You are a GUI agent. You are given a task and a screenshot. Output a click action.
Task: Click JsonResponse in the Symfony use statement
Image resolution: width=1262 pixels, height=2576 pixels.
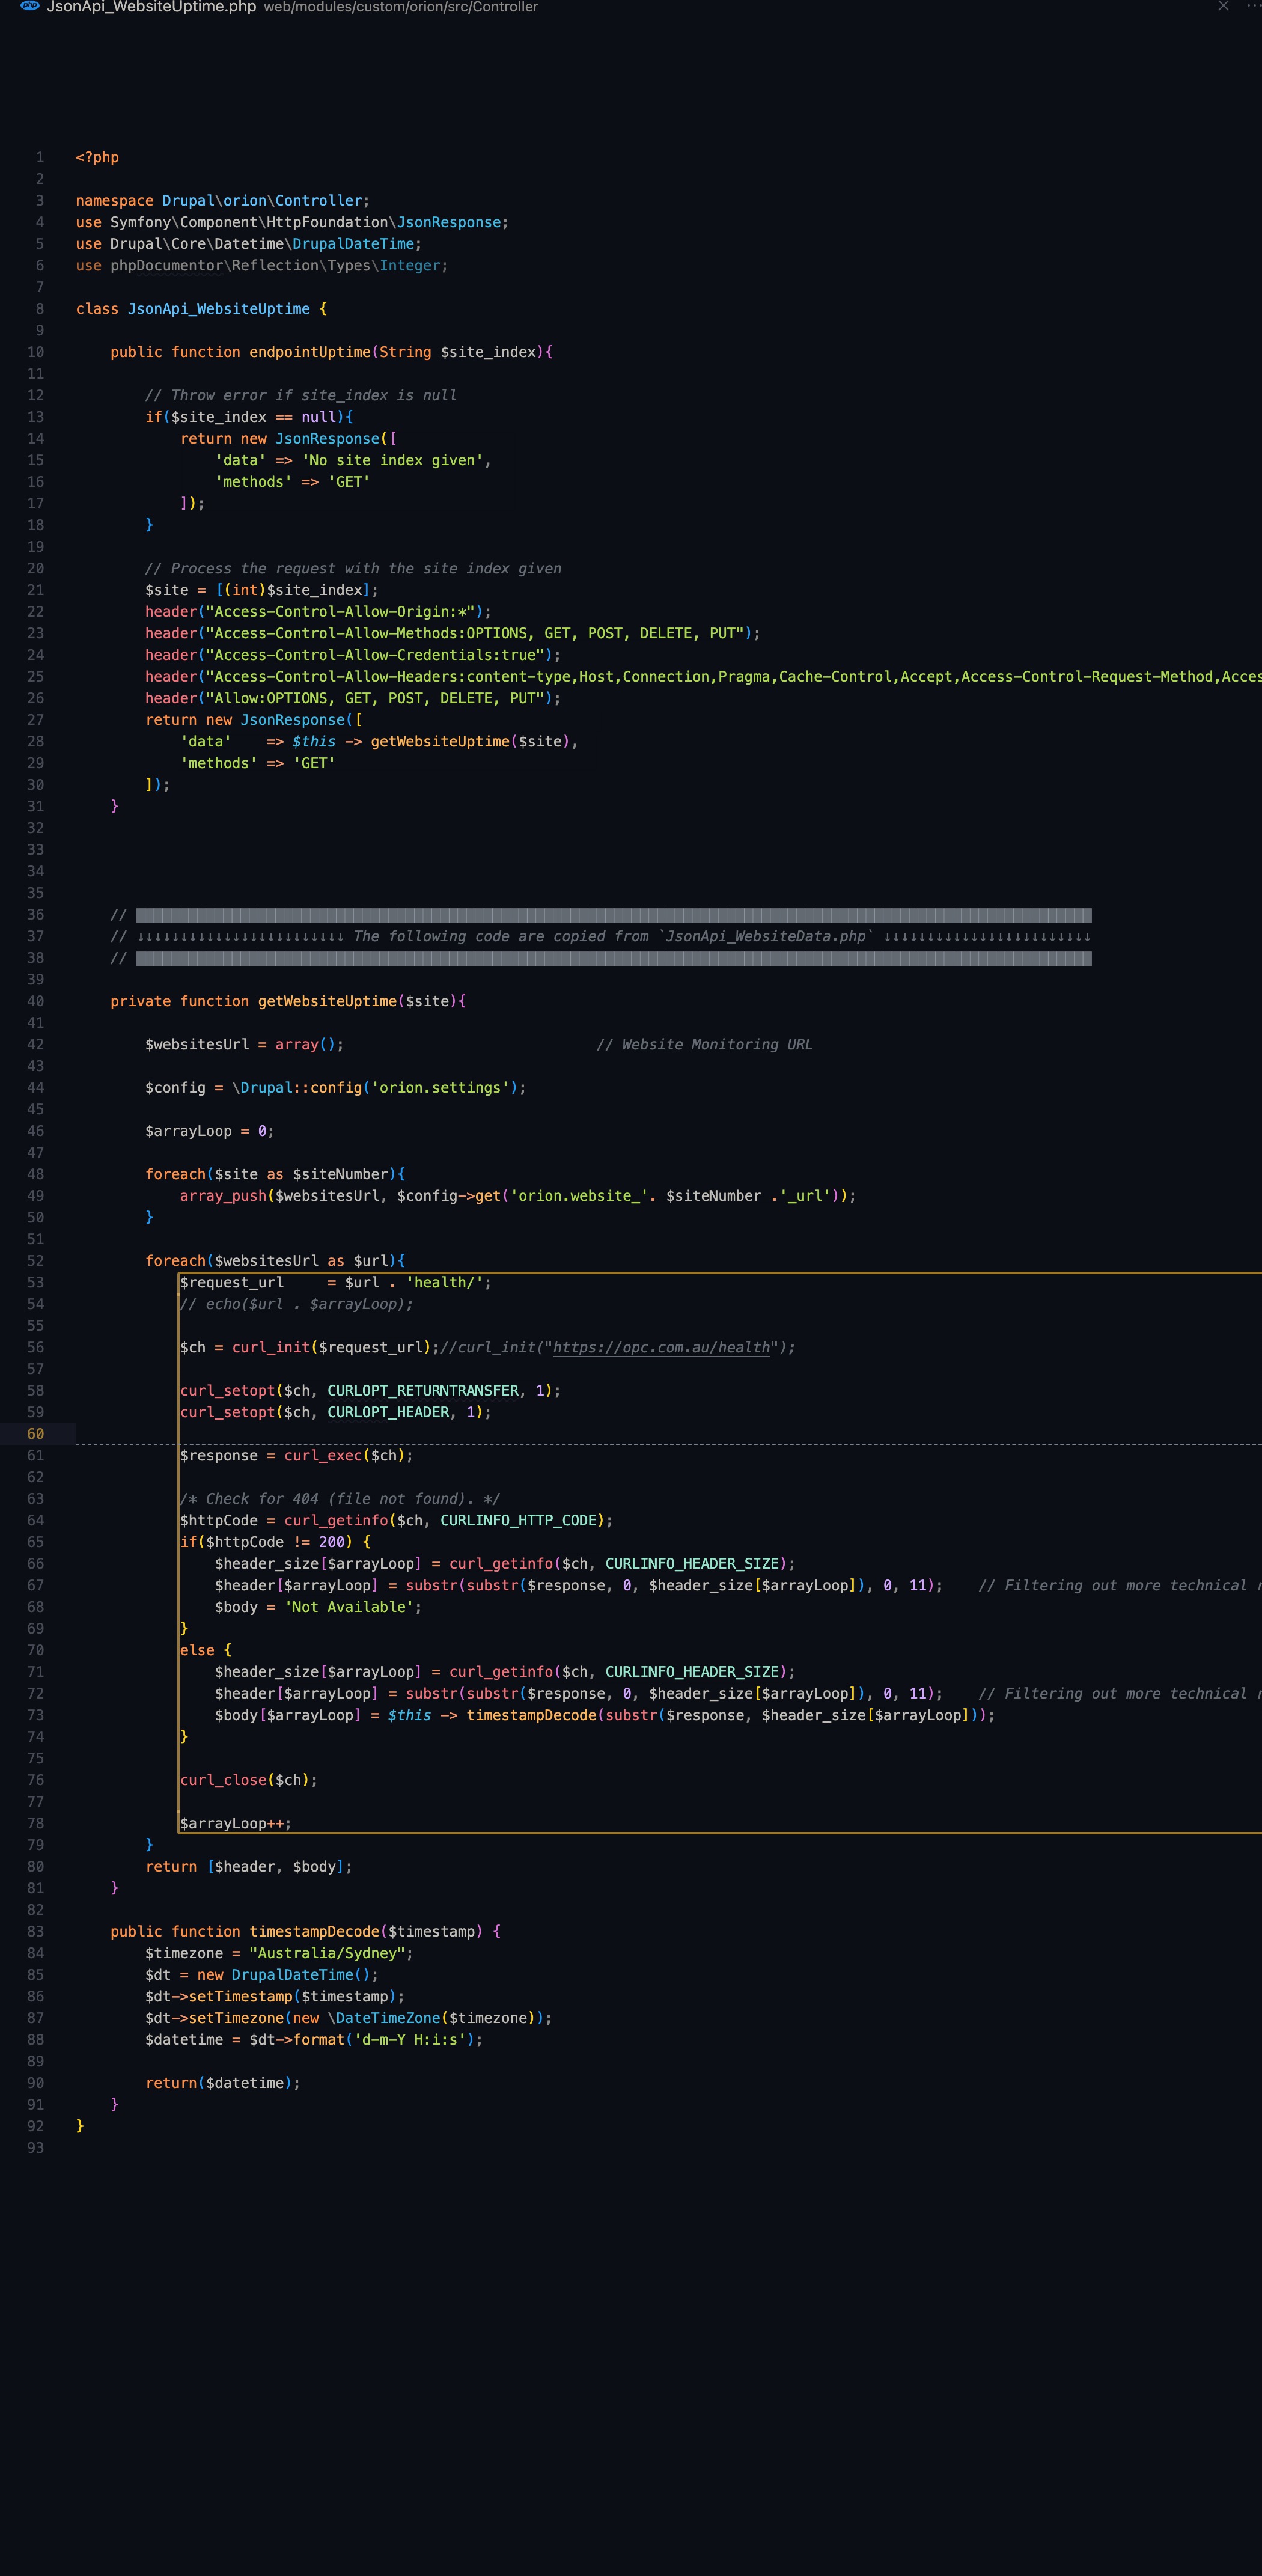click(449, 222)
